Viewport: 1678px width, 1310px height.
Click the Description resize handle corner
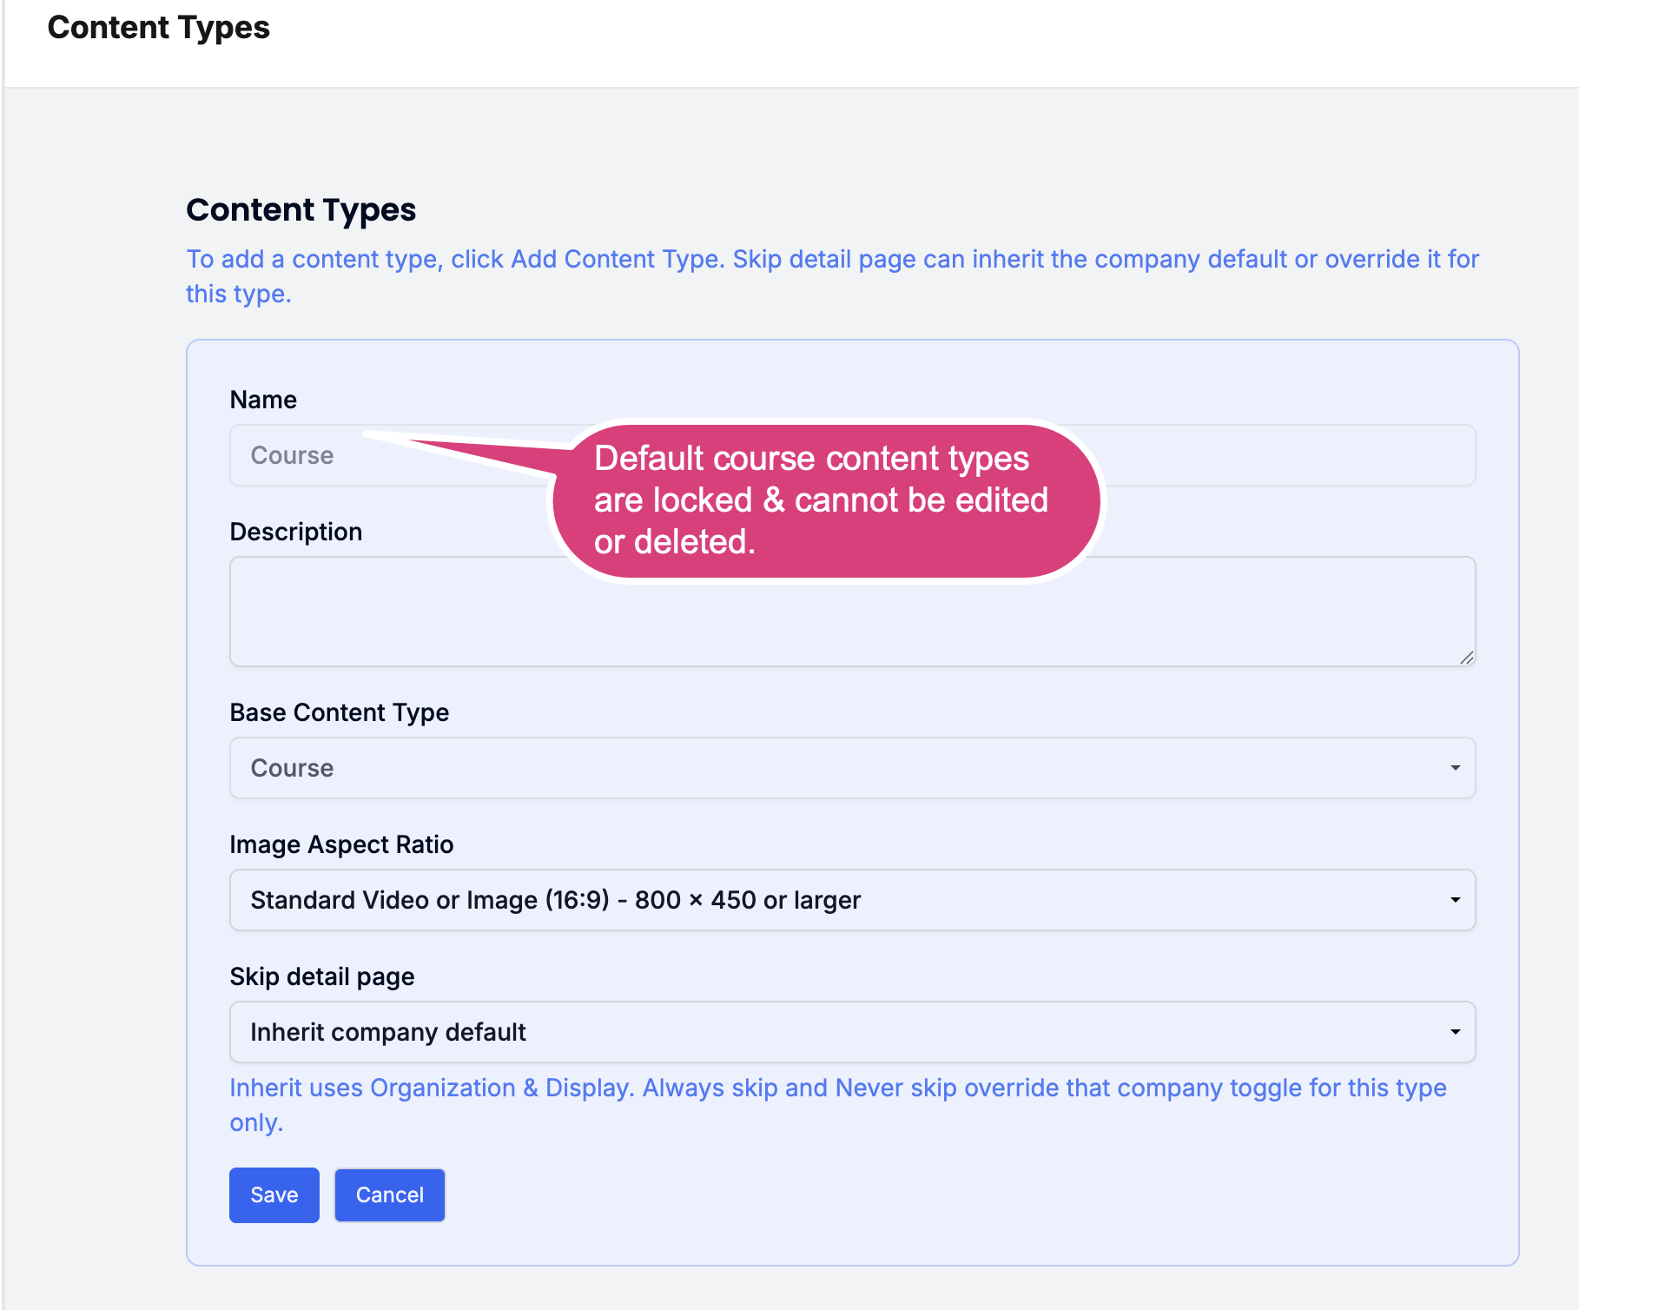1466,658
